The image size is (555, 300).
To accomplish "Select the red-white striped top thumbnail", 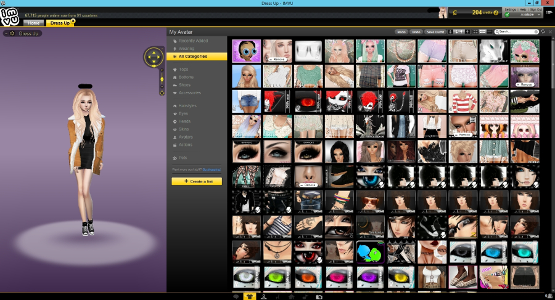I will [x=463, y=102].
